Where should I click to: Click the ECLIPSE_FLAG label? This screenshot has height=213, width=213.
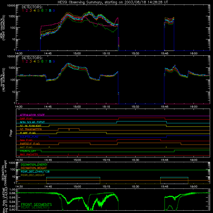coord(29,137)
